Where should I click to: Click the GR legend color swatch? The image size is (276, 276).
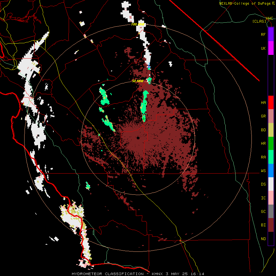[x=271, y=116]
